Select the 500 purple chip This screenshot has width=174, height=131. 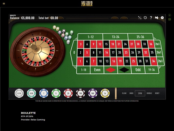click(93, 93)
